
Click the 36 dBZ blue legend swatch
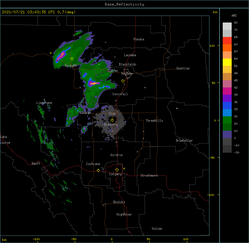(227, 105)
